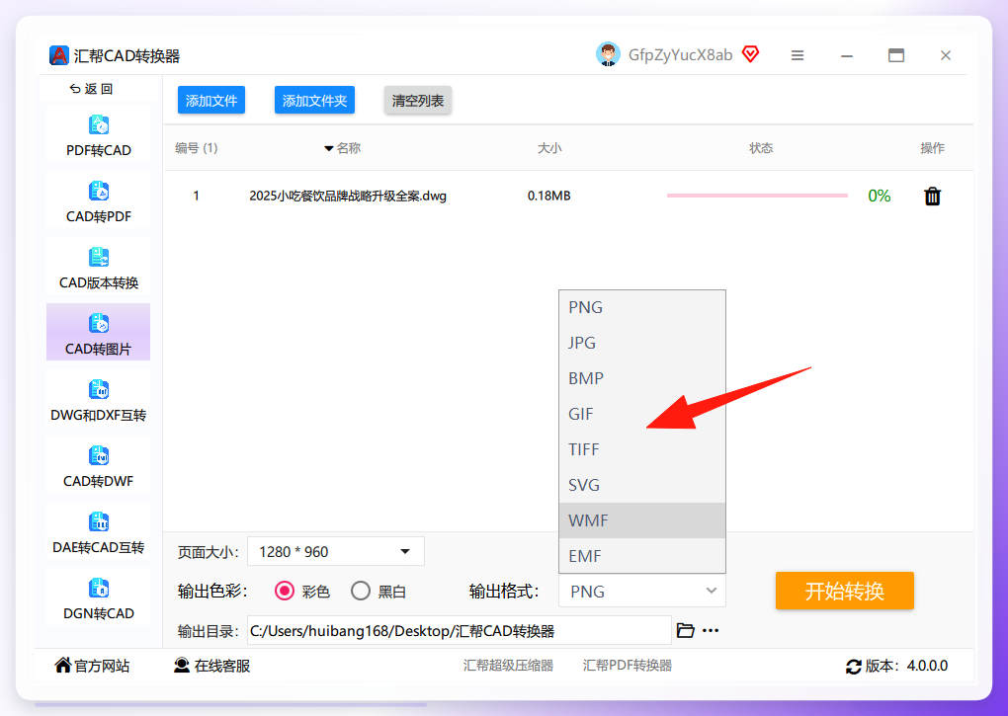Choose BMP from the format list
This screenshot has height=716, width=1008.
coord(642,378)
